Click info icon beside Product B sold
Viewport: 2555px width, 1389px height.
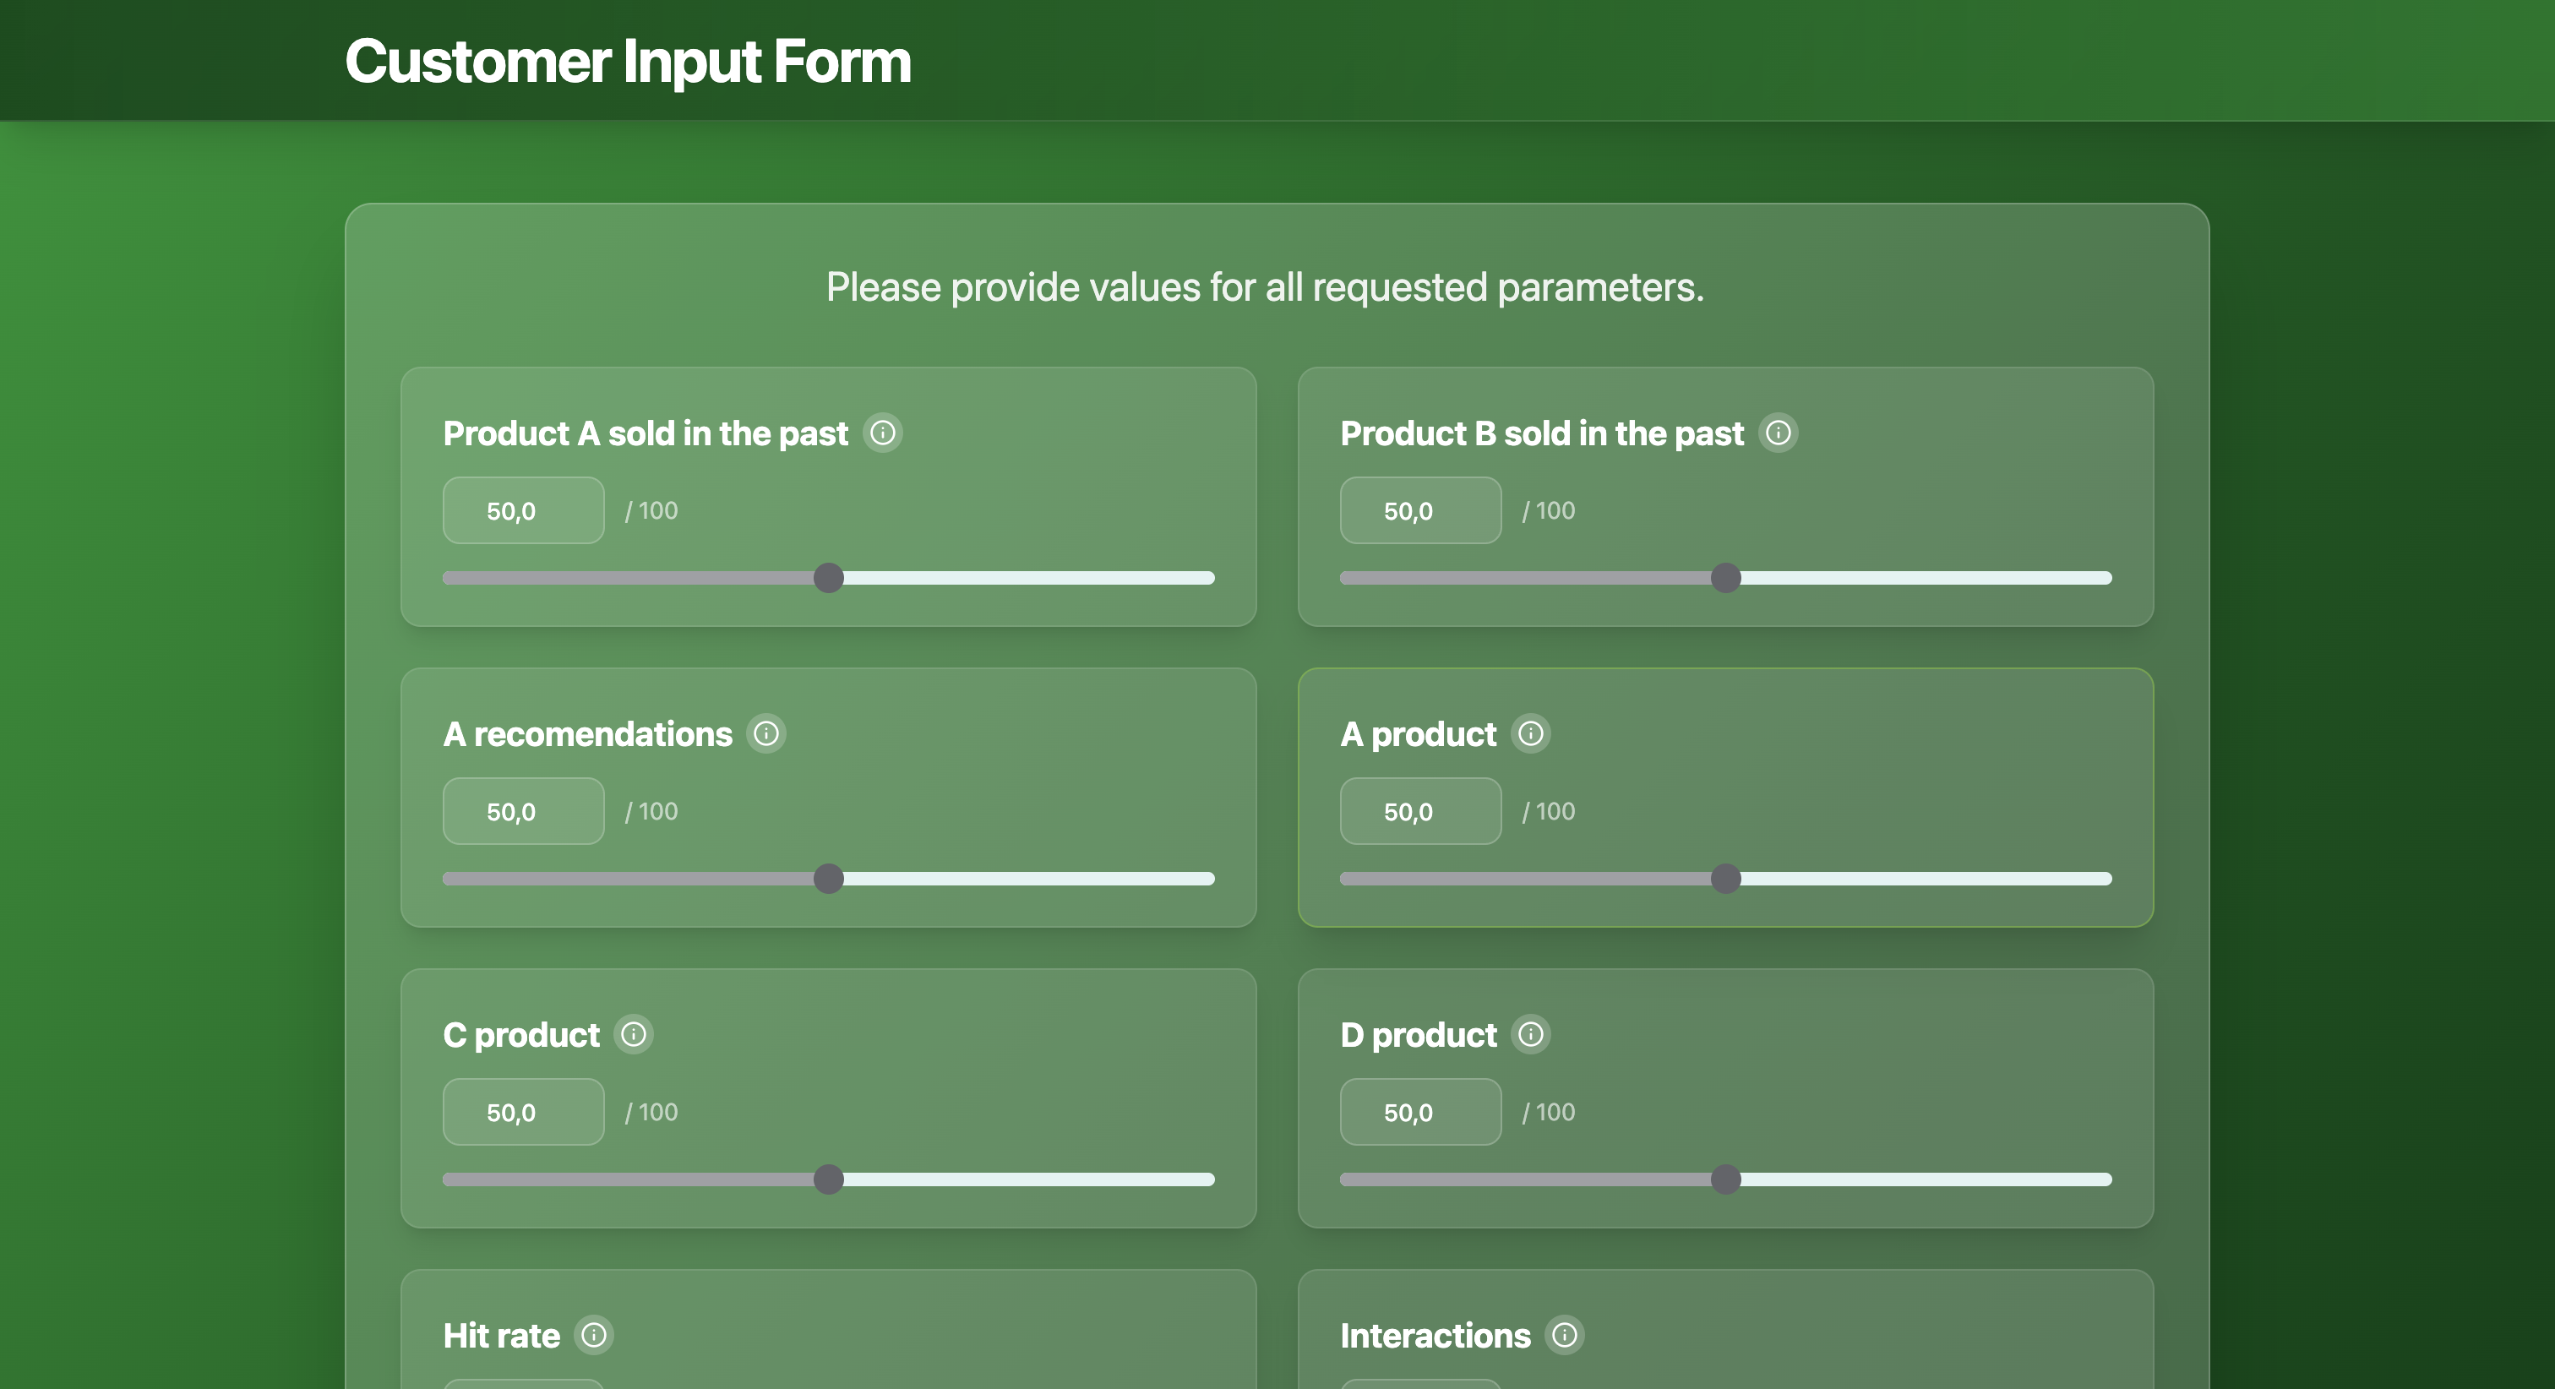pos(1778,433)
